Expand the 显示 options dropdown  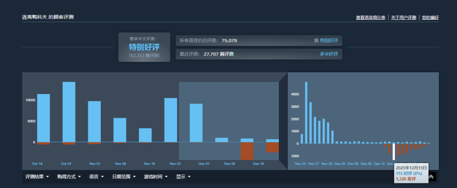click(183, 177)
